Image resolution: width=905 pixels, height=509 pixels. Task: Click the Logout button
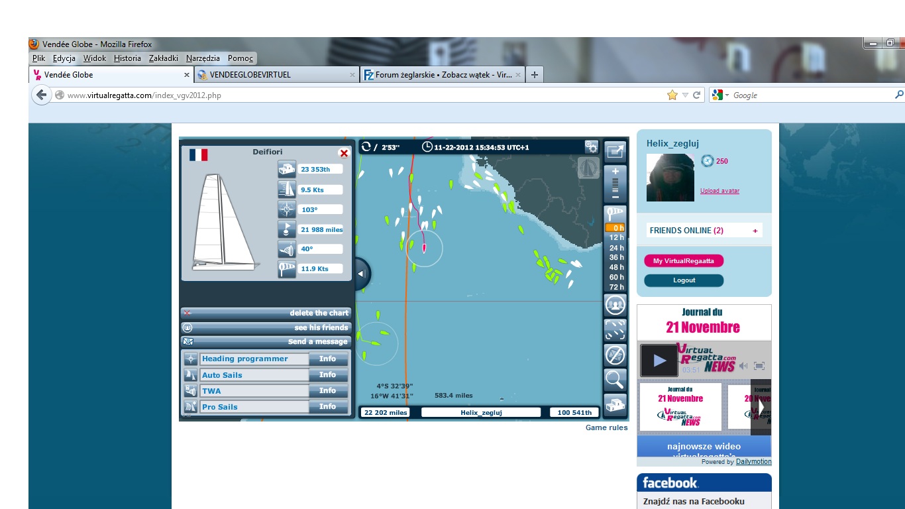684,280
